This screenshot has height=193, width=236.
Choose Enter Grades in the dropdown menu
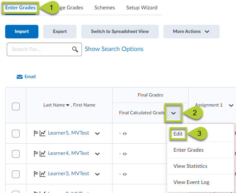point(188,150)
